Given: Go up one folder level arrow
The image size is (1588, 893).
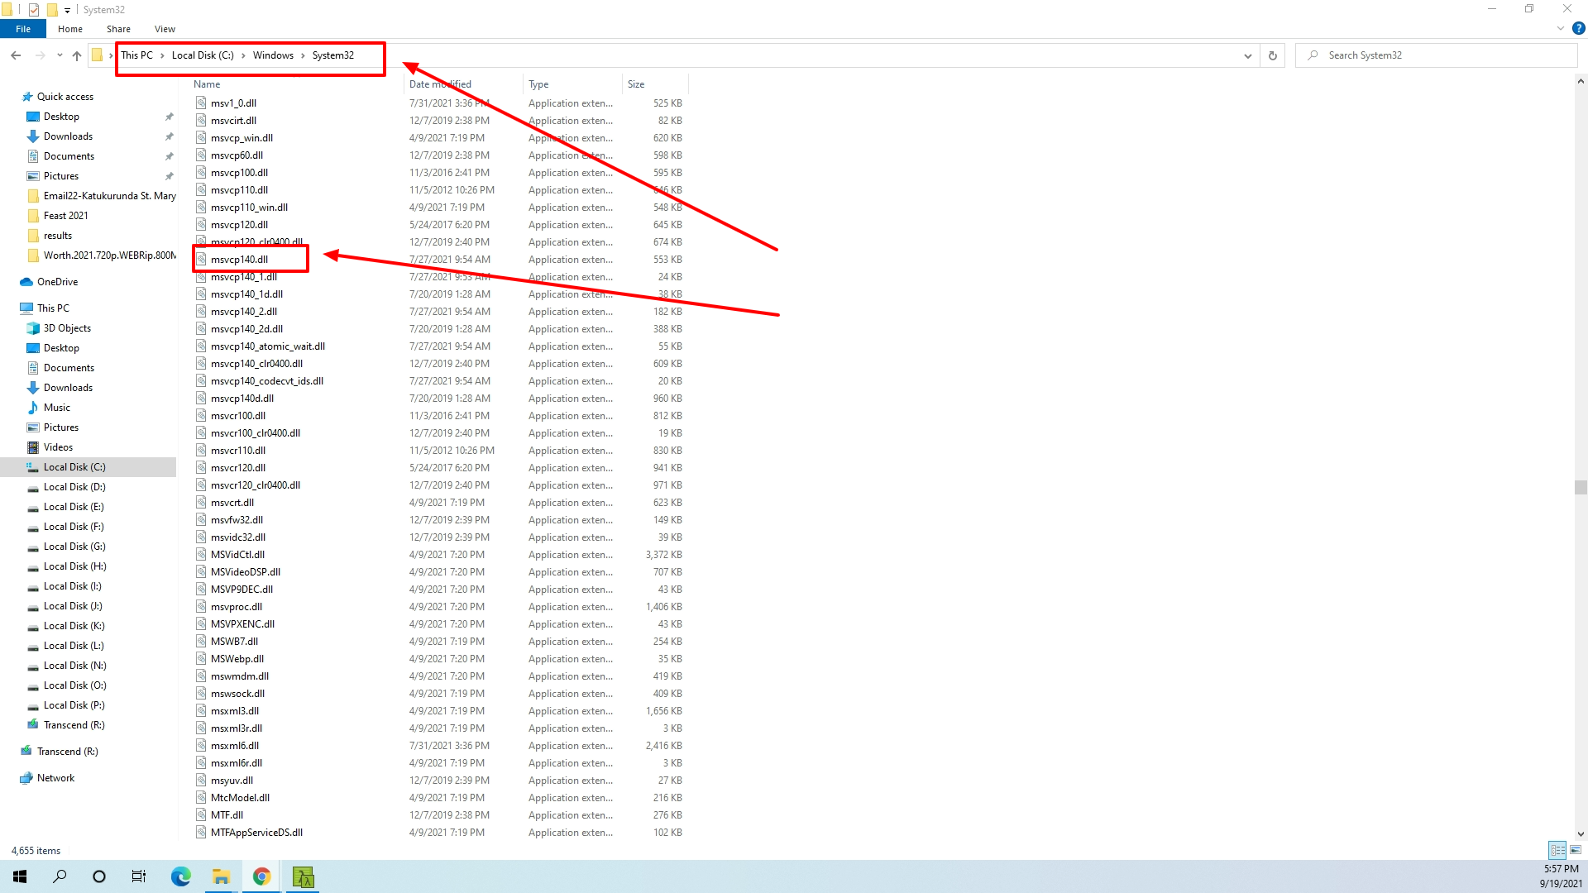Looking at the screenshot, I should [x=77, y=55].
